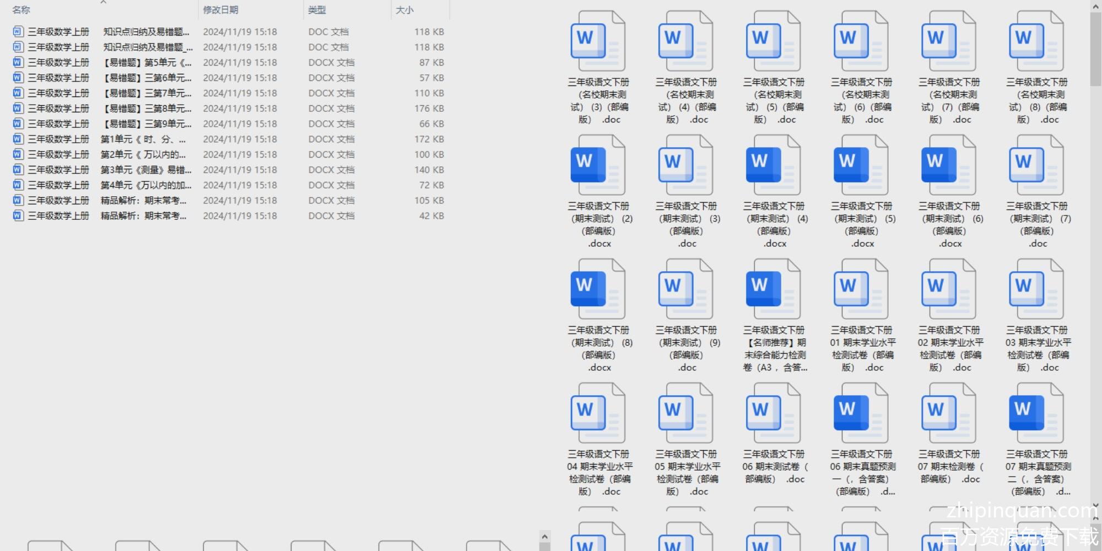Toggle the sort arrow above the 名称 column
The height and width of the screenshot is (551, 1102).
click(x=103, y=3)
